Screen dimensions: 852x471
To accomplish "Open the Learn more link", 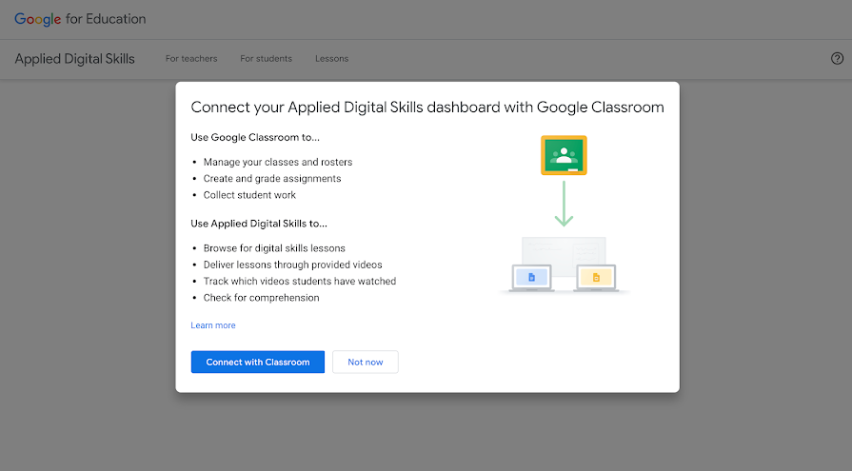I will [213, 325].
